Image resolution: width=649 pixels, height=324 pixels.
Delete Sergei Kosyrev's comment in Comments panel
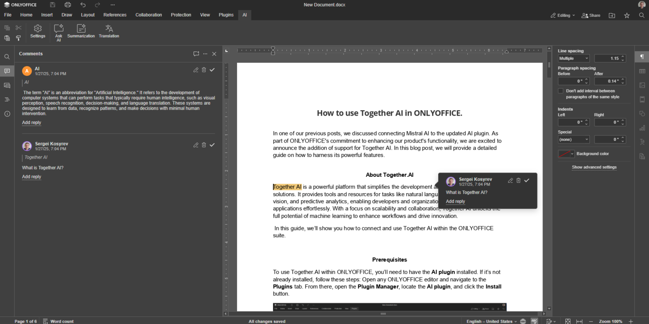tap(204, 145)
